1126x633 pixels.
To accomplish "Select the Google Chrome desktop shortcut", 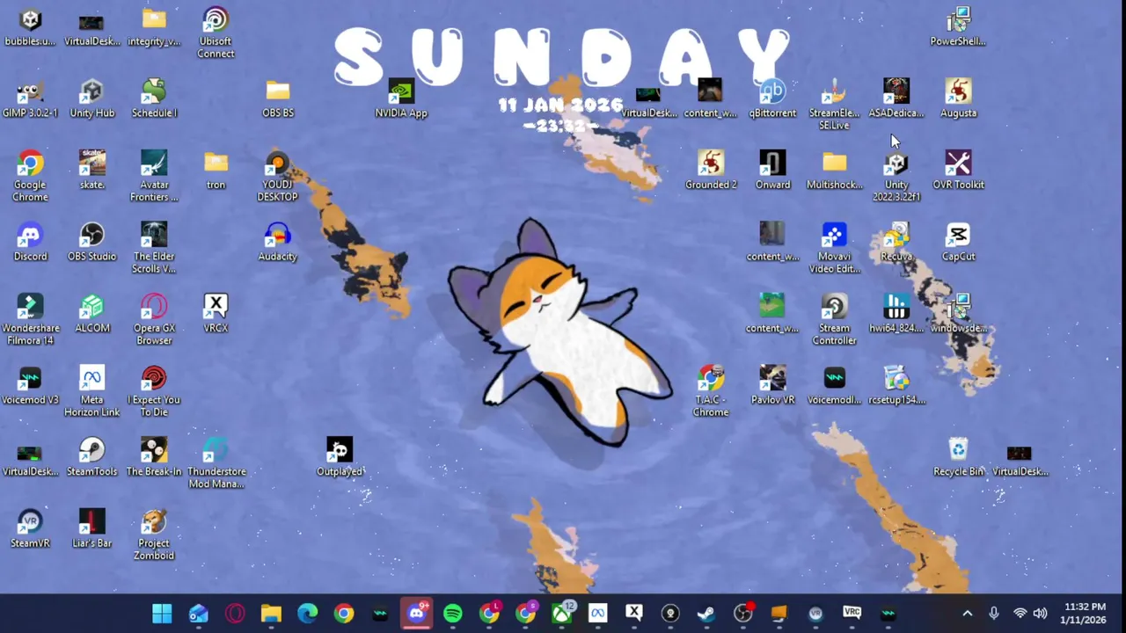I will [30, 176].
